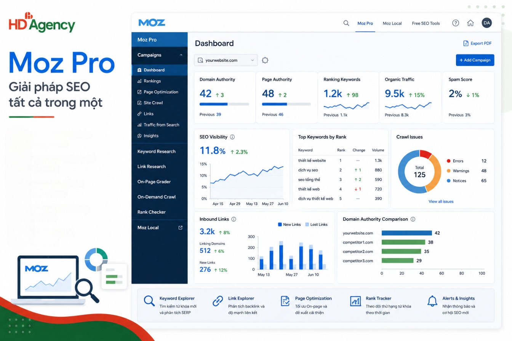The width and height of the screenshot is (512, 341).
Task: Click the Link Explorer chain icon
Action: click(218, 301)
